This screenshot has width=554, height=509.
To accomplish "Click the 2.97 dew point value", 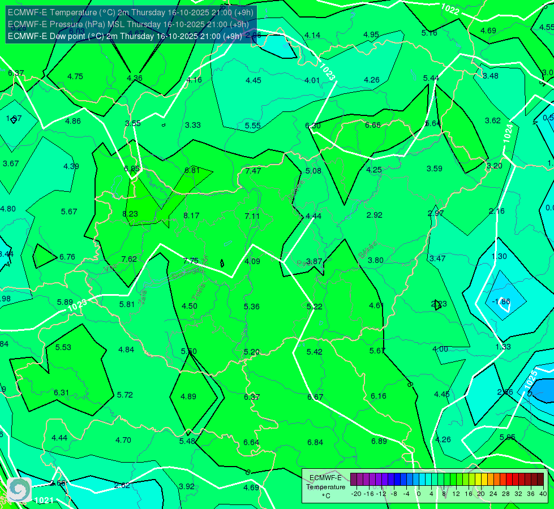I will click(x=436, y=213).
